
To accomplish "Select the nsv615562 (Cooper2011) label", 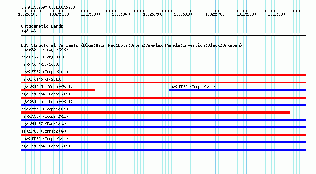I will click(x=192, y=87).
